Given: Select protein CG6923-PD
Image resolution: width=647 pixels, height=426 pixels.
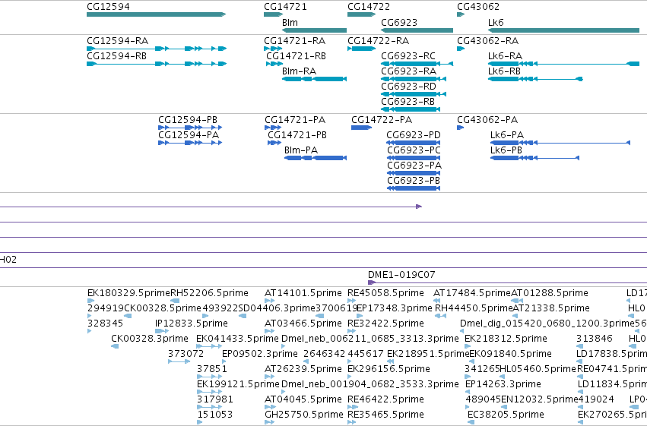Looking at the screenshot, I should (414, 143).
